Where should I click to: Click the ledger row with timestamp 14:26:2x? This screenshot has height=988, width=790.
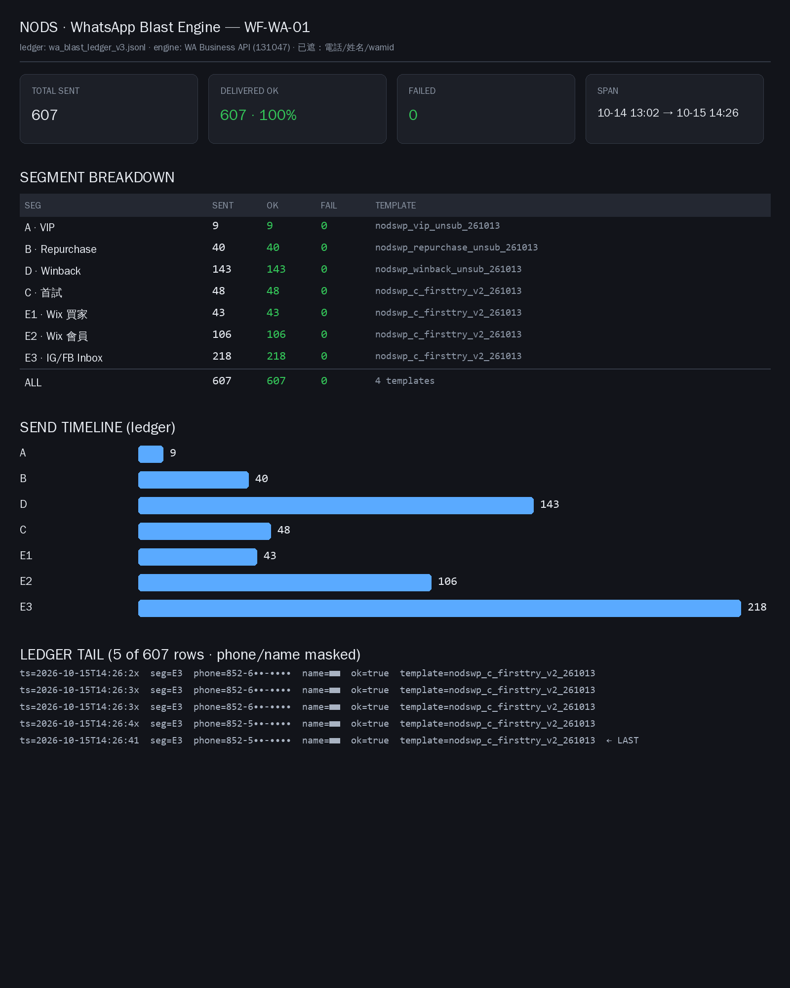point(308,673)
